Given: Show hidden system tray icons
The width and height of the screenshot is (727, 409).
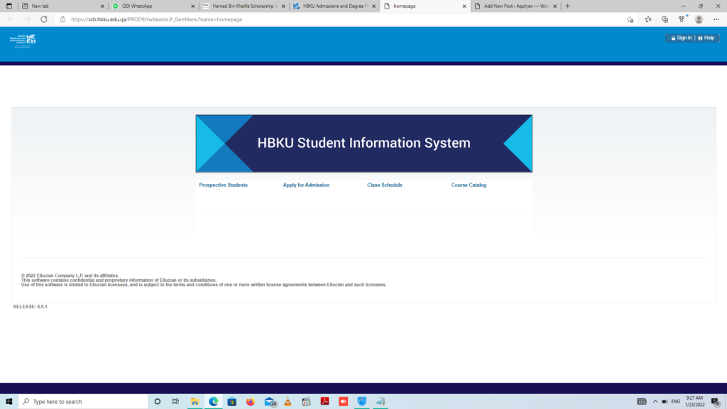Looking at the screenshot, I should pos(655,402).
